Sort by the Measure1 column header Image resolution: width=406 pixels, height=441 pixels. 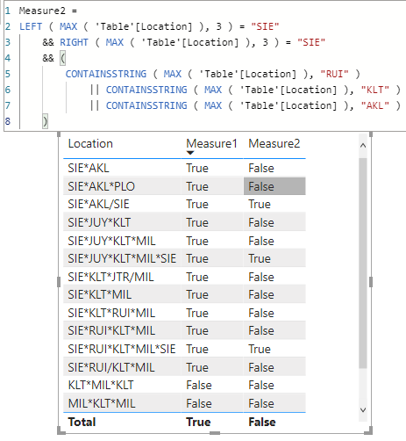click(211, 144)
